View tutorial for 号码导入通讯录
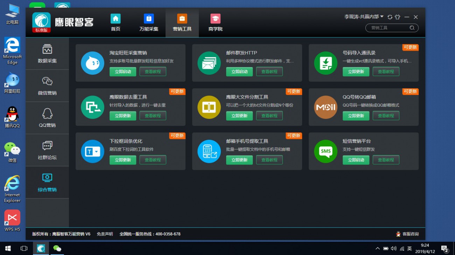Screen dimensions: 455x255 pyautogui.click(x=386, y=72)
